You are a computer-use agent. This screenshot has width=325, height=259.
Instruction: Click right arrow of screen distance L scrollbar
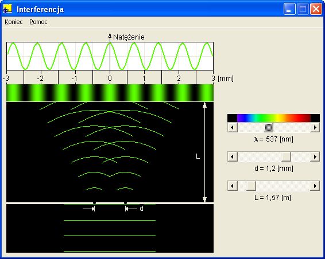(315, 186)
